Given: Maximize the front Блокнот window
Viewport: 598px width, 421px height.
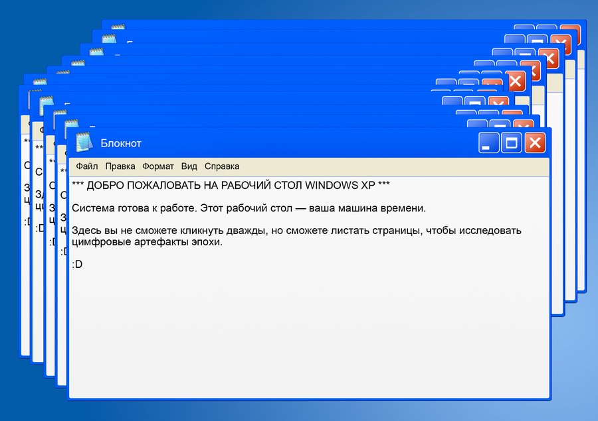Looking at the screenshot, I should pyautogui.click(x=511, y=143).
